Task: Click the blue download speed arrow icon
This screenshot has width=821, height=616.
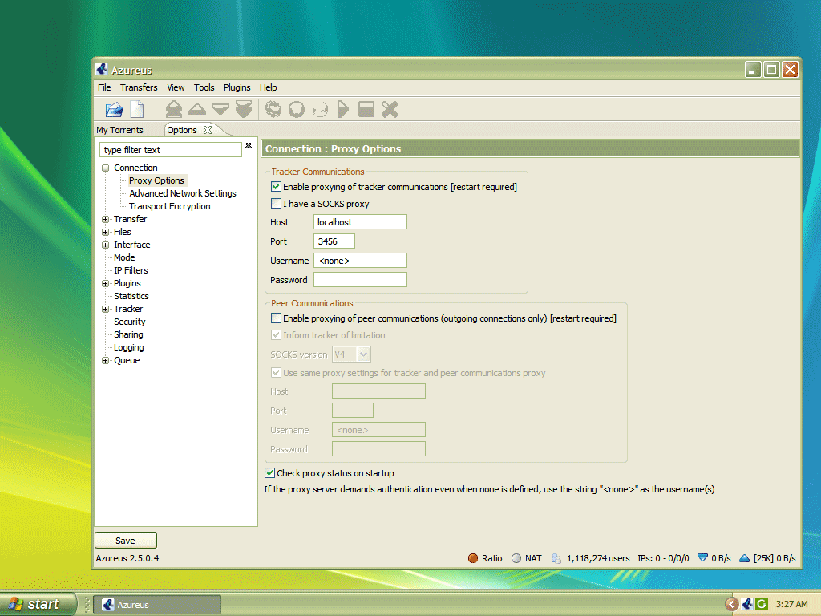Action: coord(702,558)
